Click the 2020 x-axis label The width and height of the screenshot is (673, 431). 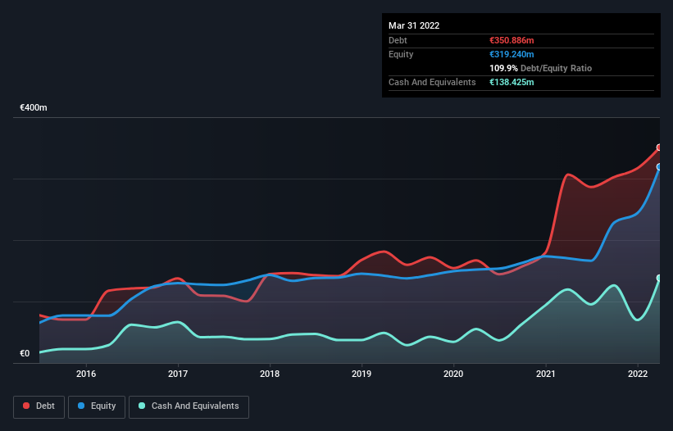pos(453,374)
